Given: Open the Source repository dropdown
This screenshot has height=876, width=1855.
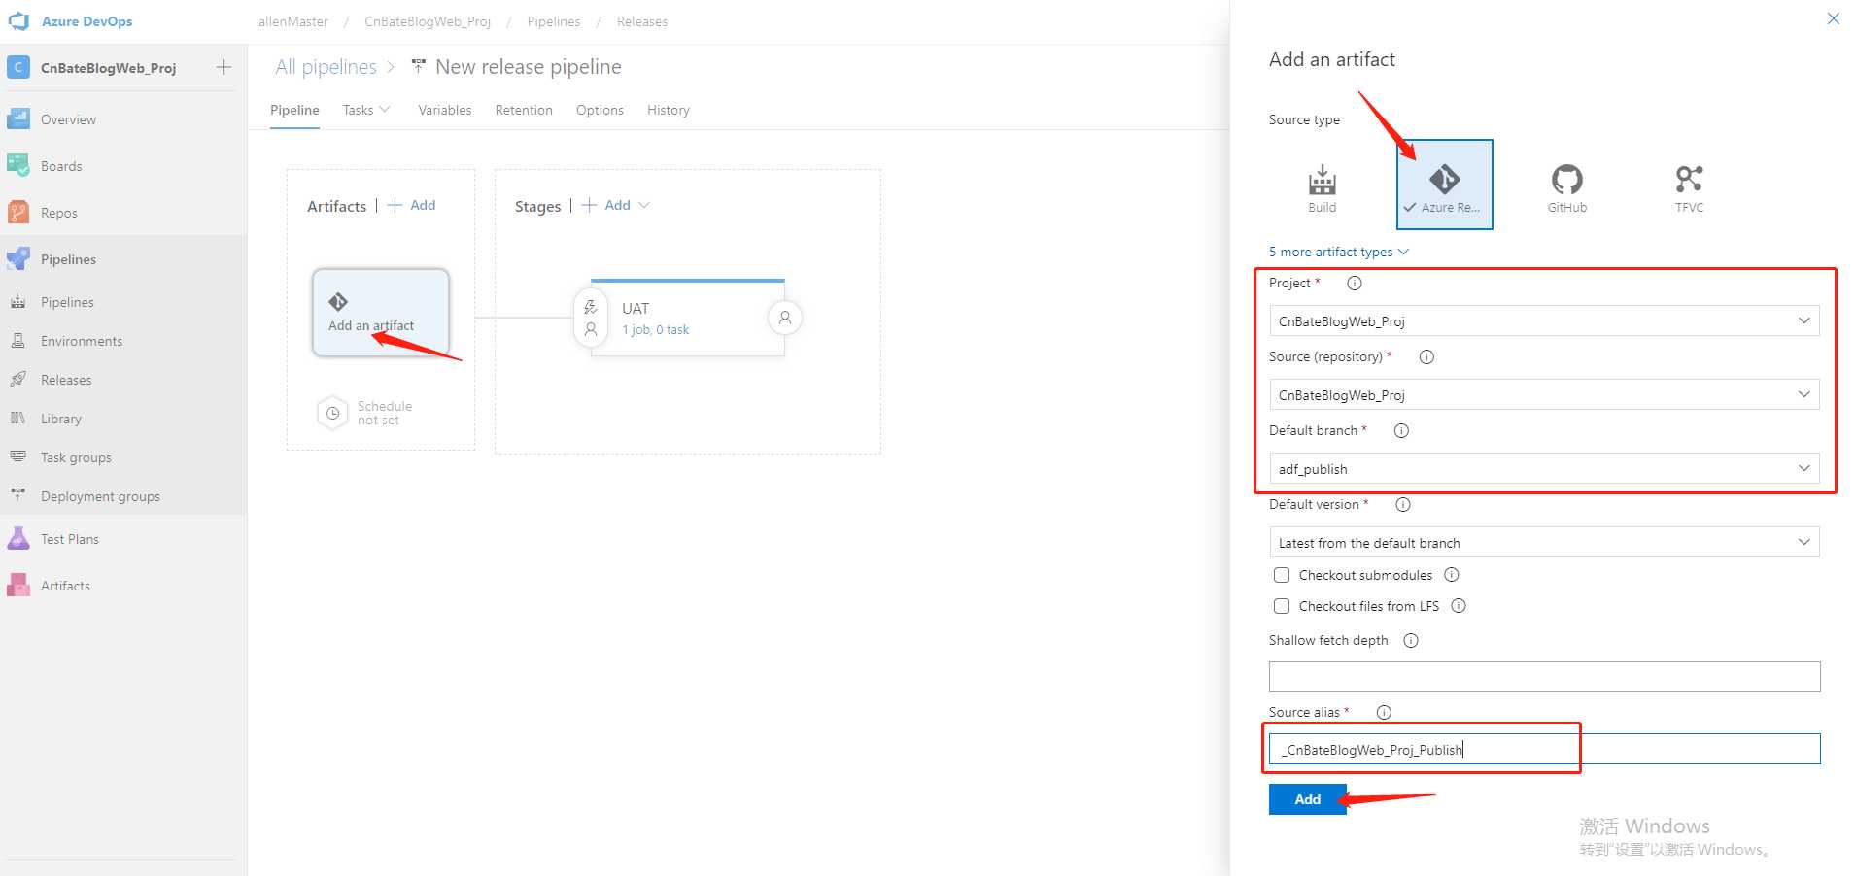Looking at the screenshot, I should pyautogui.click(x=1544, y=394).
